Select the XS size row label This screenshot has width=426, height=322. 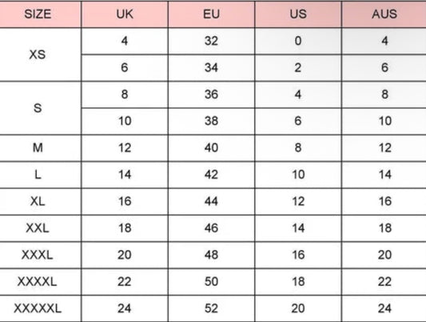click(x=38, y=54)
